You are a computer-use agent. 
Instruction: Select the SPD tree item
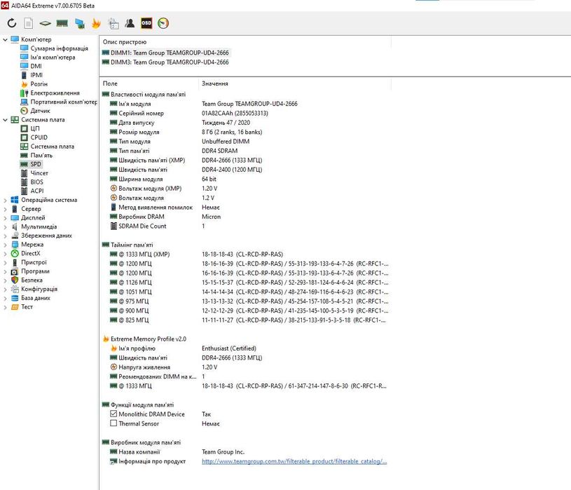point(35,164)
